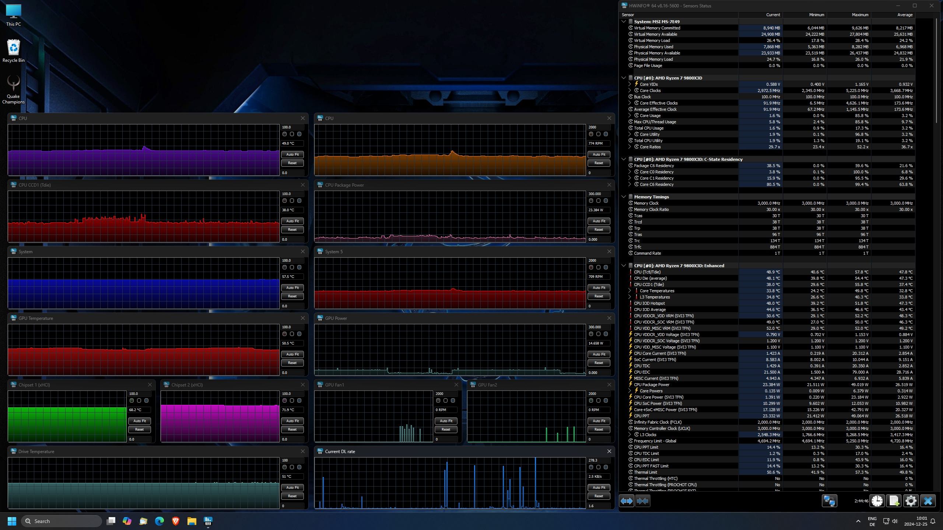
Task: Click the blue X close-sensors button in HWiNFO toolbar
Action: tap(928, 501)
